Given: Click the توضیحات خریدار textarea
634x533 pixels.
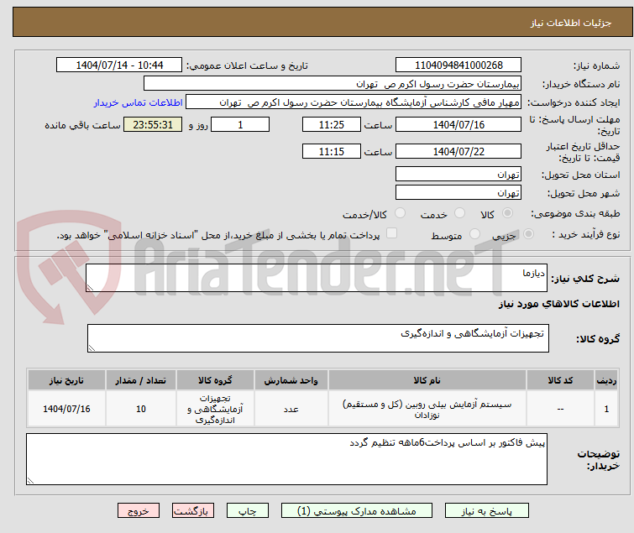Looking at the screenshot, I should pyautogui.click(x=286, y=459).
